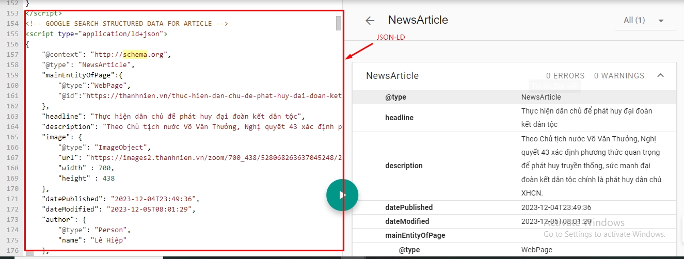Click the '@context' schema.org code line
This screenshot has width=684, height=259.
tap(106, 54)
